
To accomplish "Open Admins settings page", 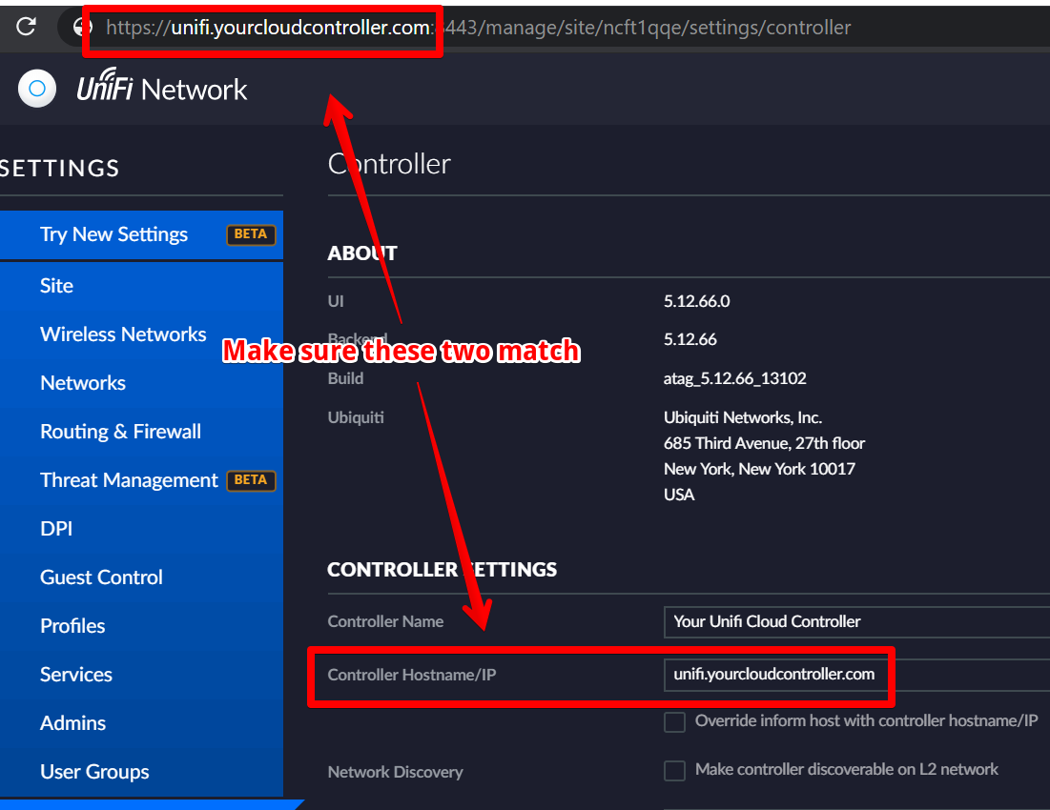I will 72,723.
